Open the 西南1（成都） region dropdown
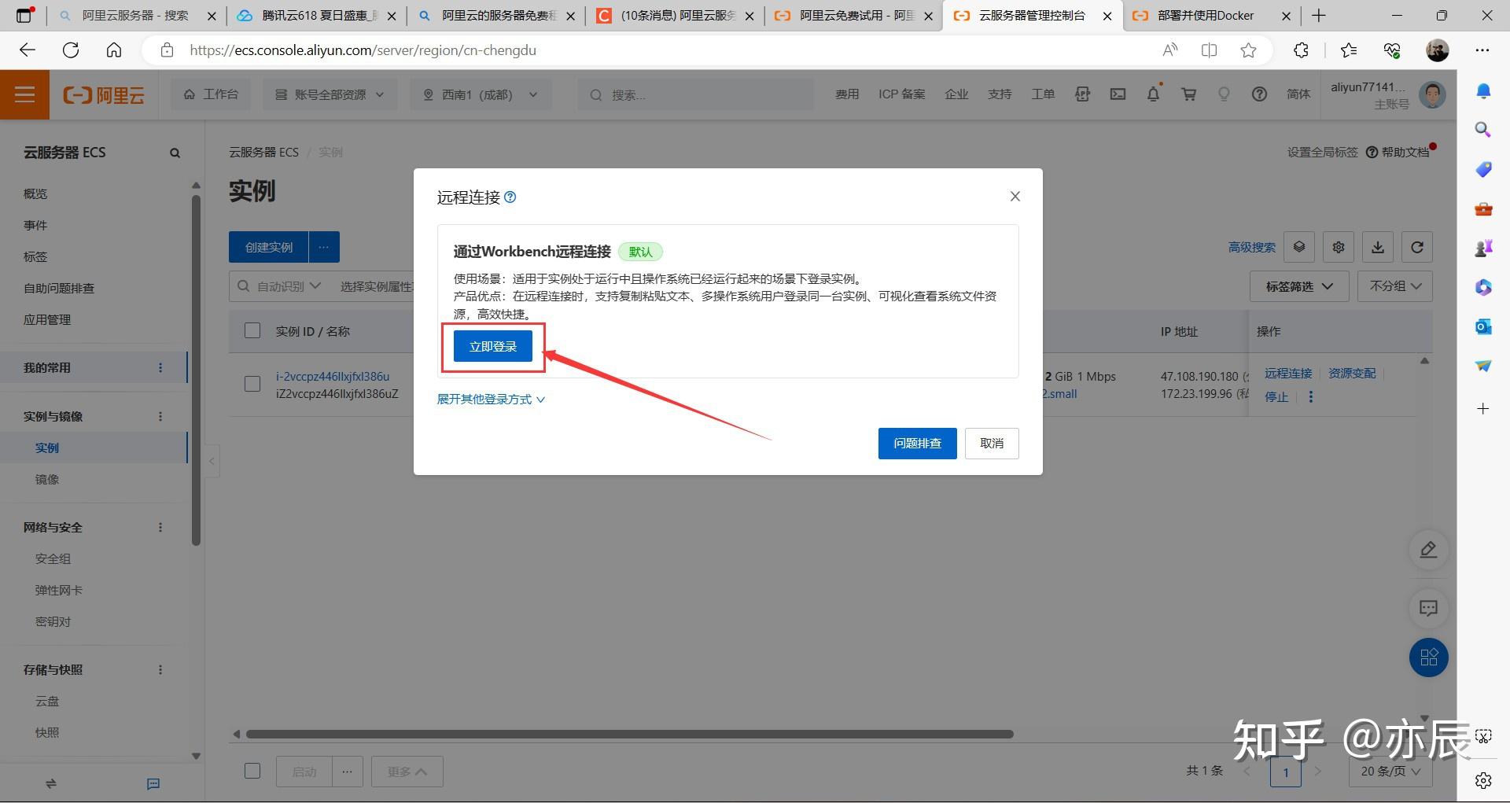This screenshot has height=803, width=1510. click(481, 94)
